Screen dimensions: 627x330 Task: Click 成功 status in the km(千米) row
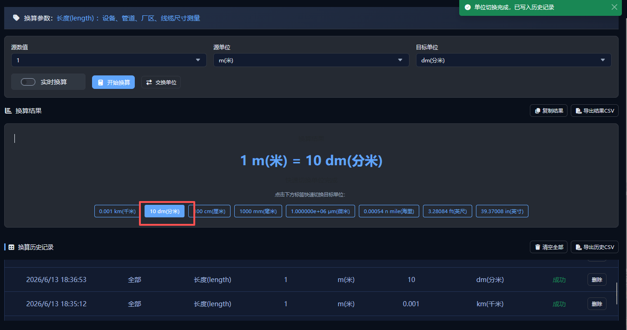click(x=559, y=304)
